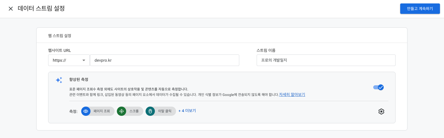Click the 웹사이트 URL field label
The height and width of the screenshot is (138, 444).
pos(59,50)
